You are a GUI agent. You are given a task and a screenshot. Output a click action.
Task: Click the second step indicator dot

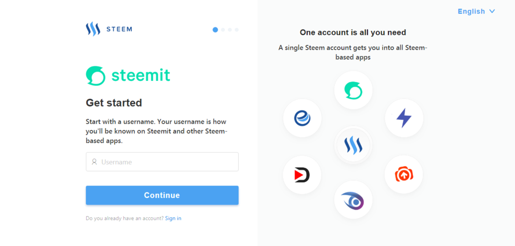coord(223,29)
